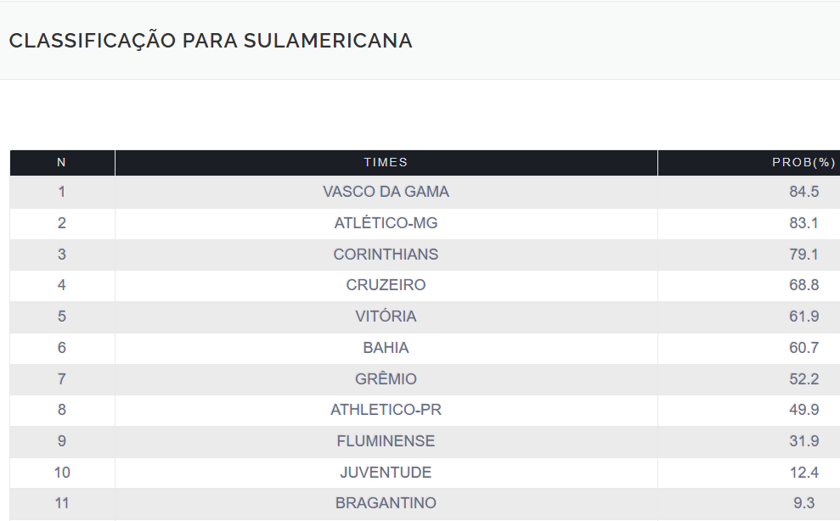
Task: Click the N column header
Action: tap(61, 162)
